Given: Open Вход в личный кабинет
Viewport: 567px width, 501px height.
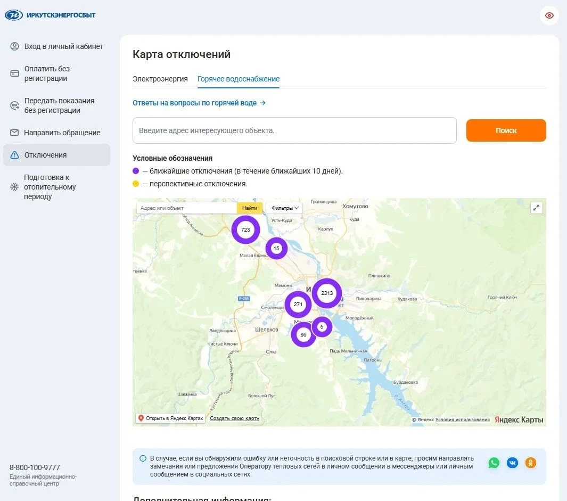Looking at the screenshot, I should [x=57, y=46].
